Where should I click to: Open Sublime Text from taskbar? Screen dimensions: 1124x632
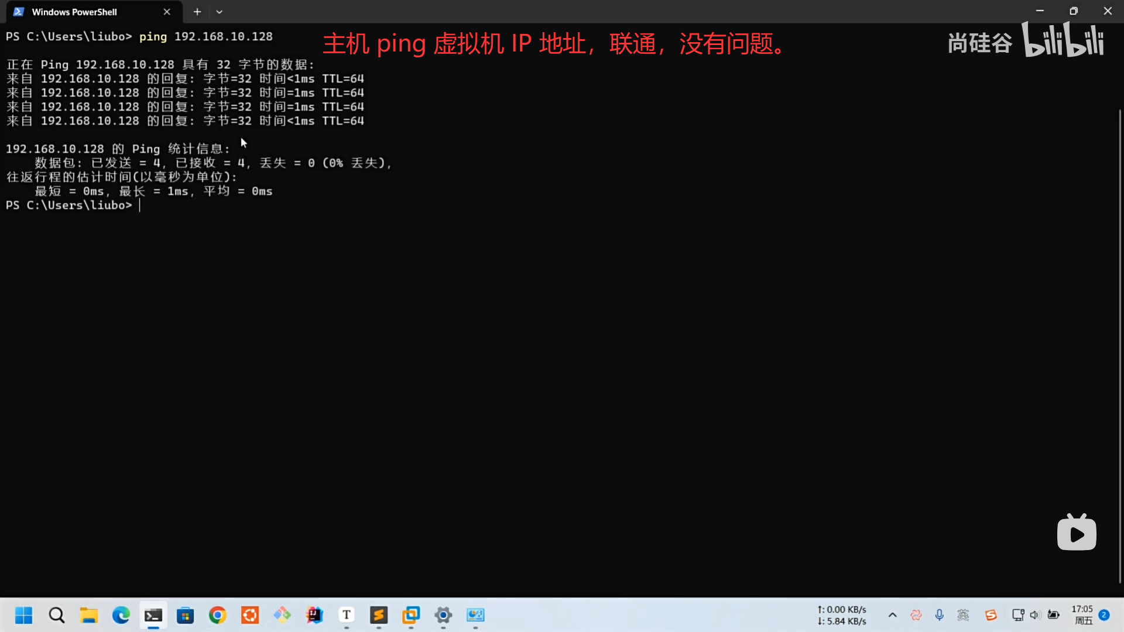click(379, 615)
